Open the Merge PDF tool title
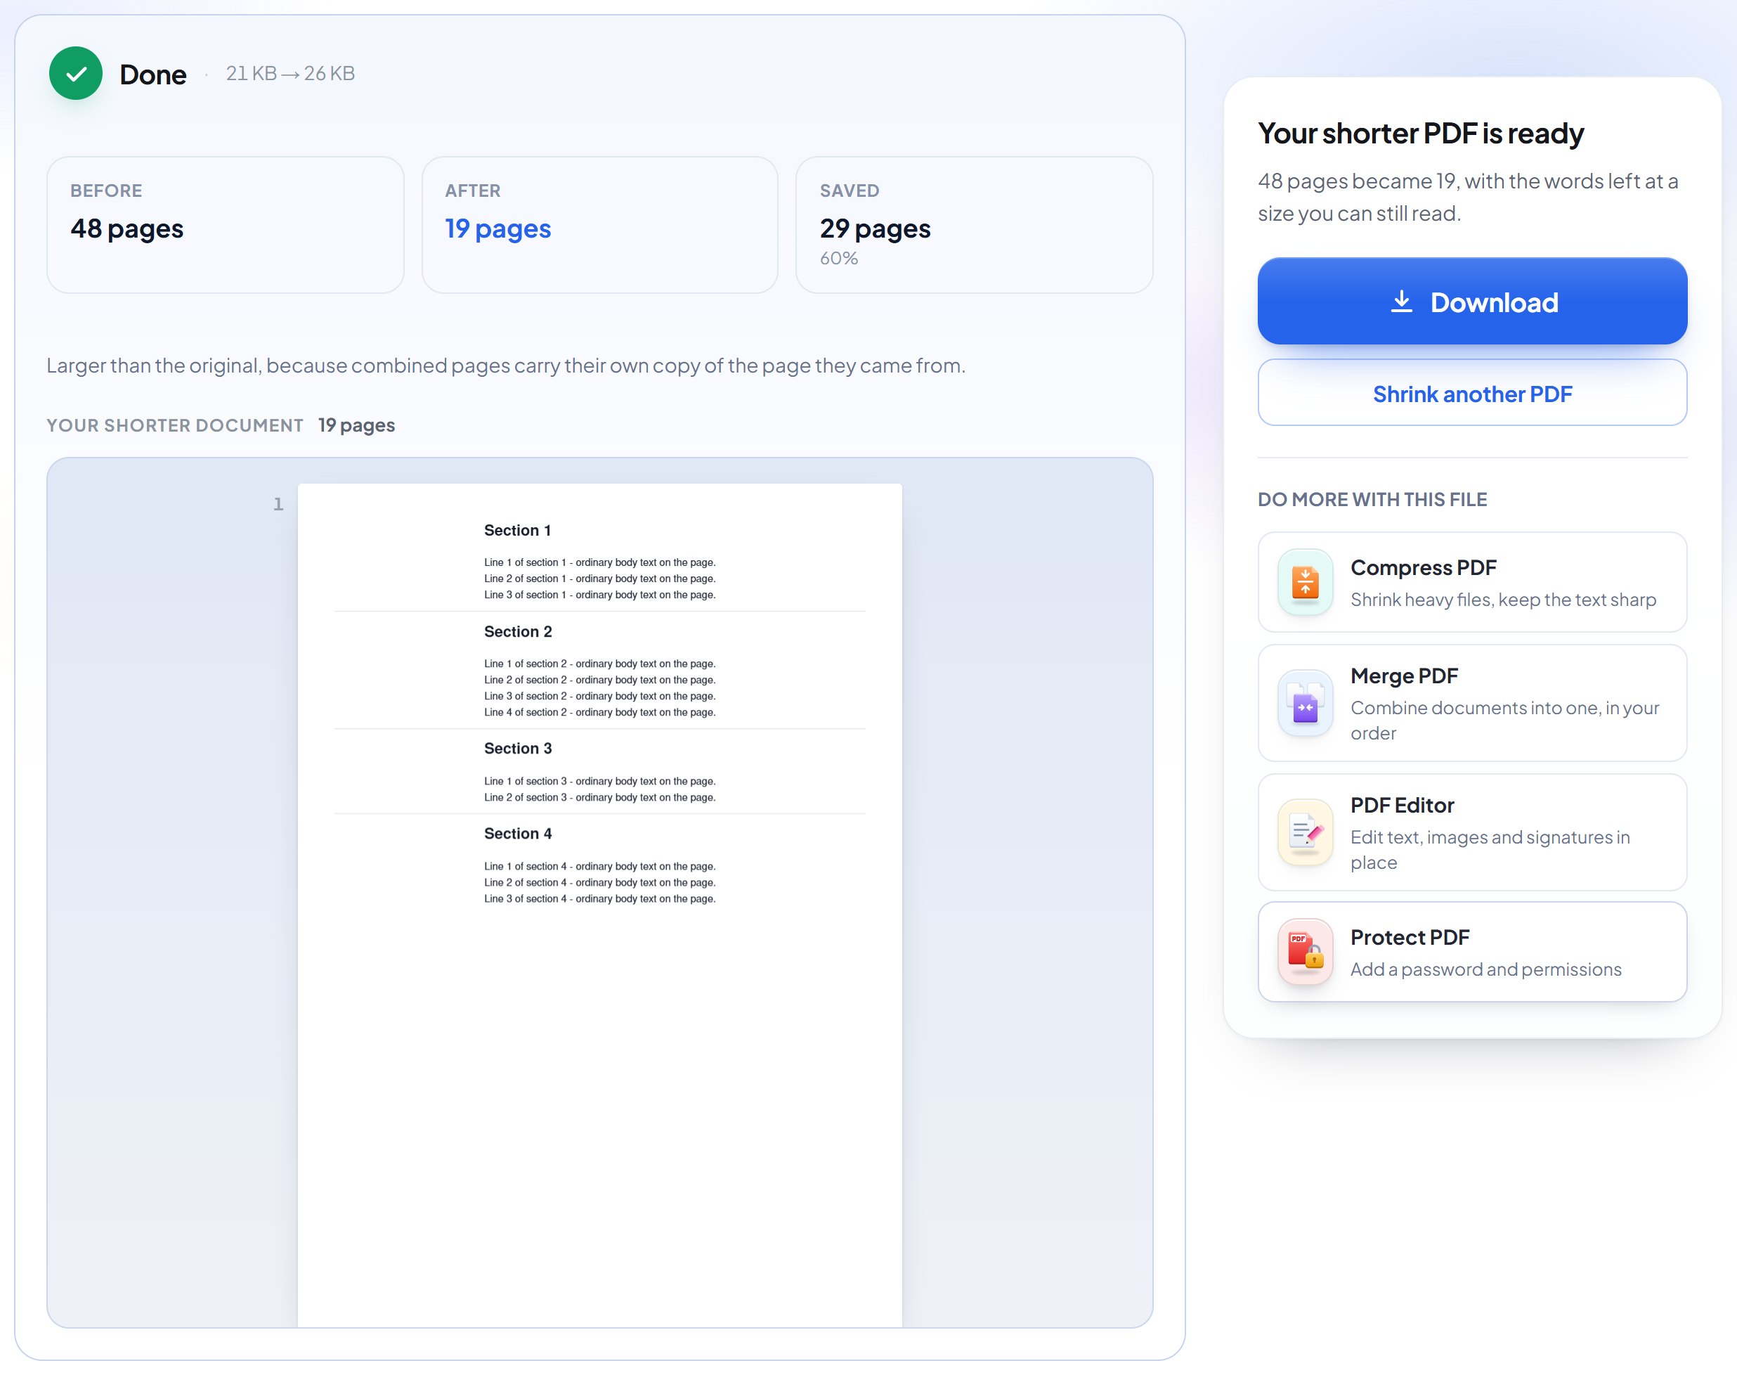1737x1375 pixels. coord(1404,676)
